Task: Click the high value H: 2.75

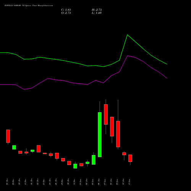Action: pyautogui.click(x=97, y=10)
